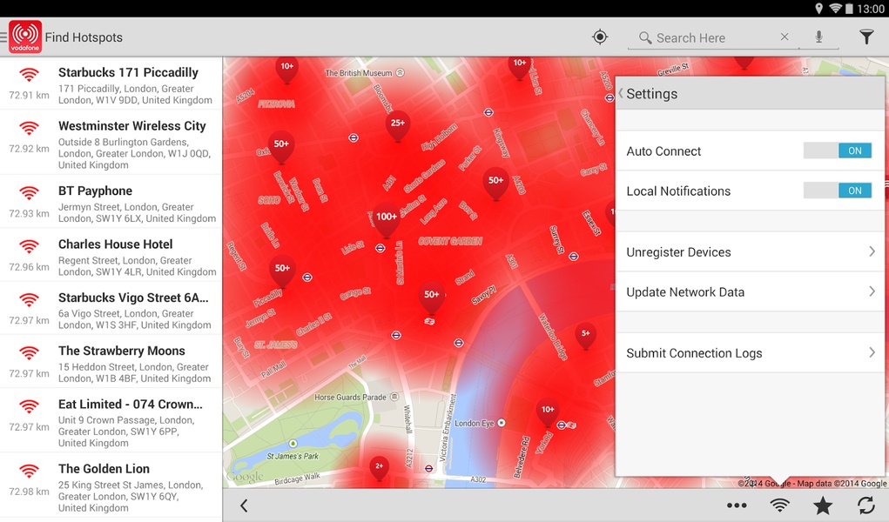Refresh hotspots with circular arrows
889x522 pixels.
(866, 505)
